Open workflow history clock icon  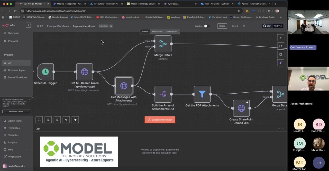[244, 26]
